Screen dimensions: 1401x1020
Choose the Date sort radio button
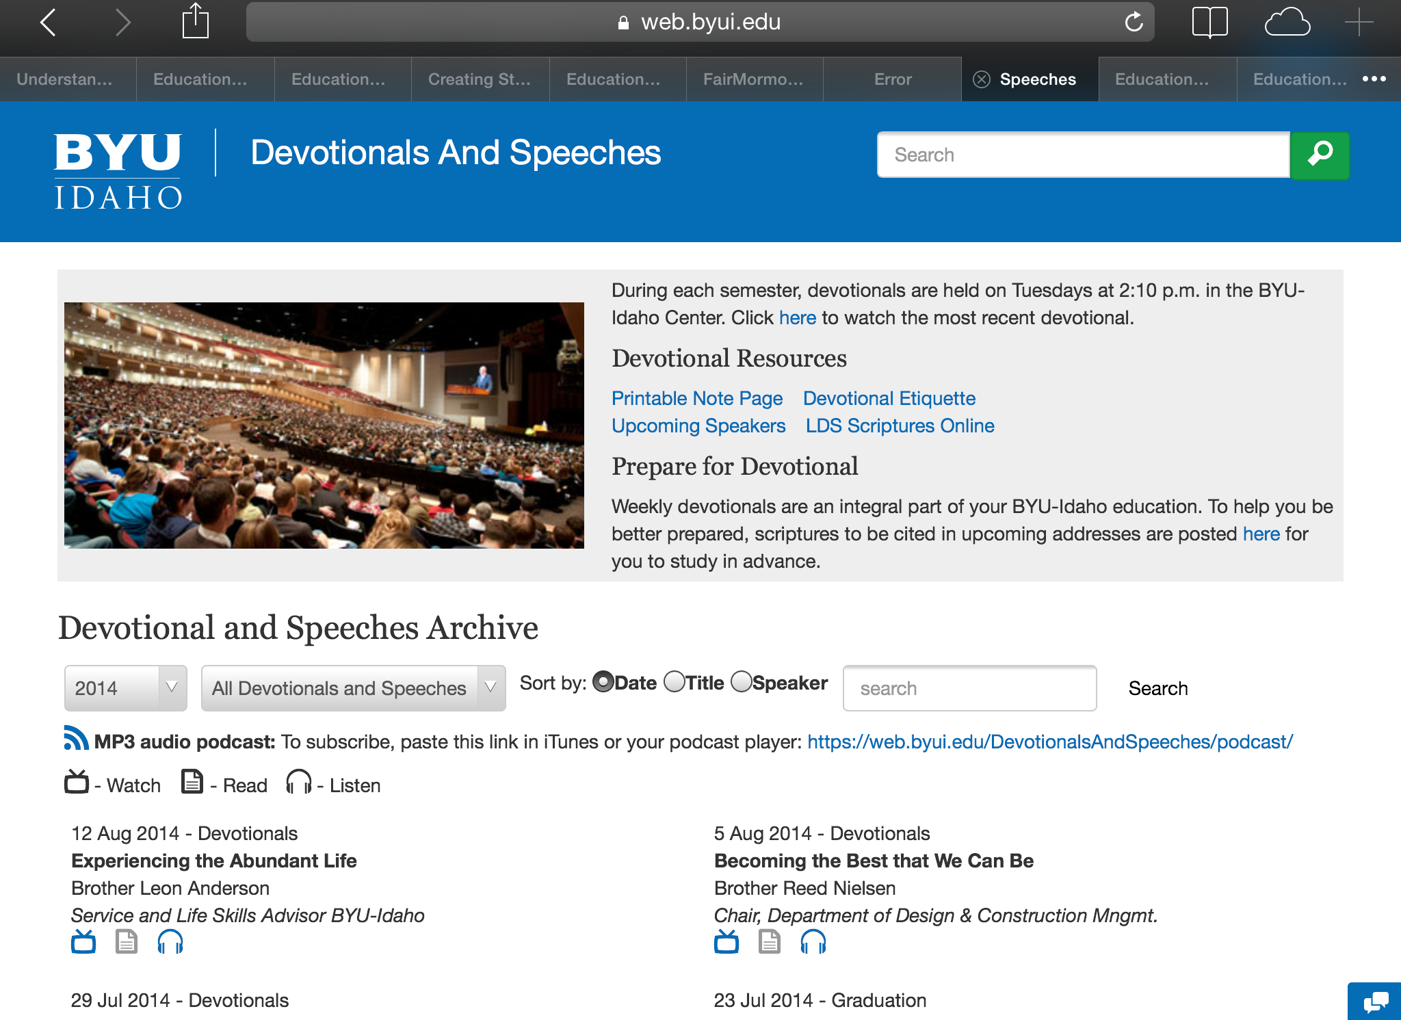[603, 681]
